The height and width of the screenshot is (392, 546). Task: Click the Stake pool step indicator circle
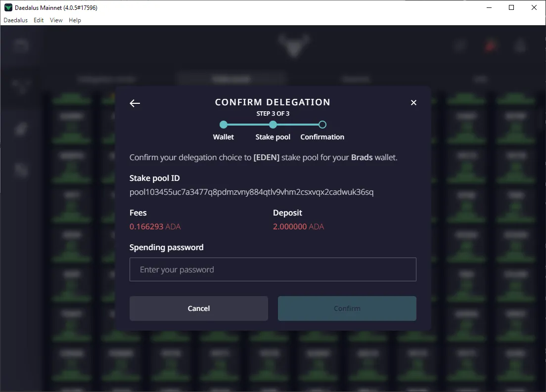pos(273,125)
